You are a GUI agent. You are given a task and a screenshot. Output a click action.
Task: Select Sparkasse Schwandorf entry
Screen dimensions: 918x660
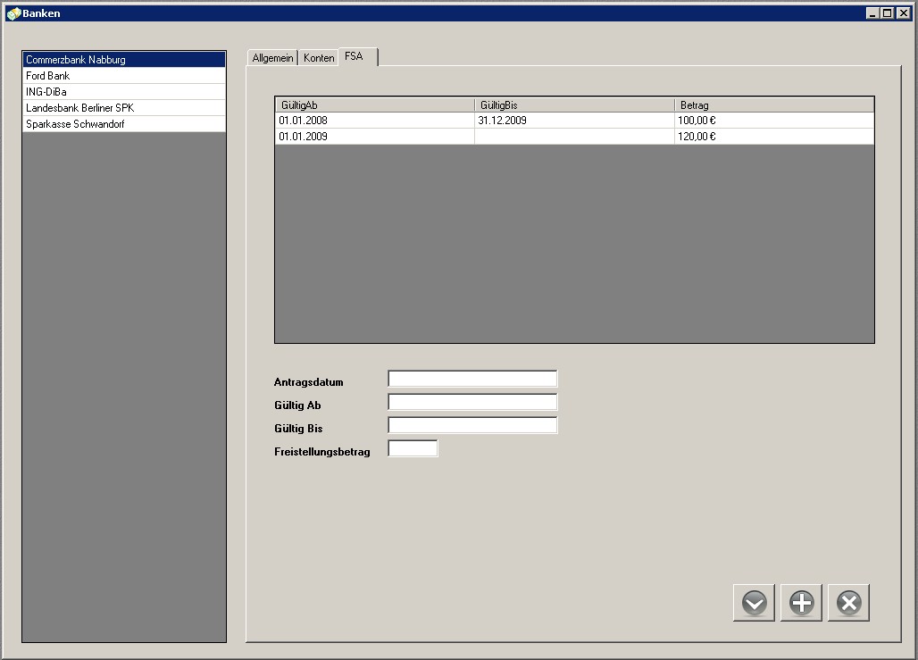(x=124, y=123)
